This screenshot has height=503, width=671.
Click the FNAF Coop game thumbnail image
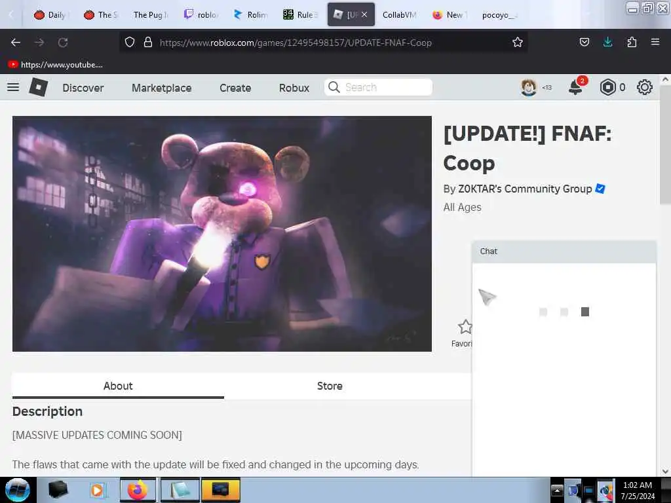[222, 234]
